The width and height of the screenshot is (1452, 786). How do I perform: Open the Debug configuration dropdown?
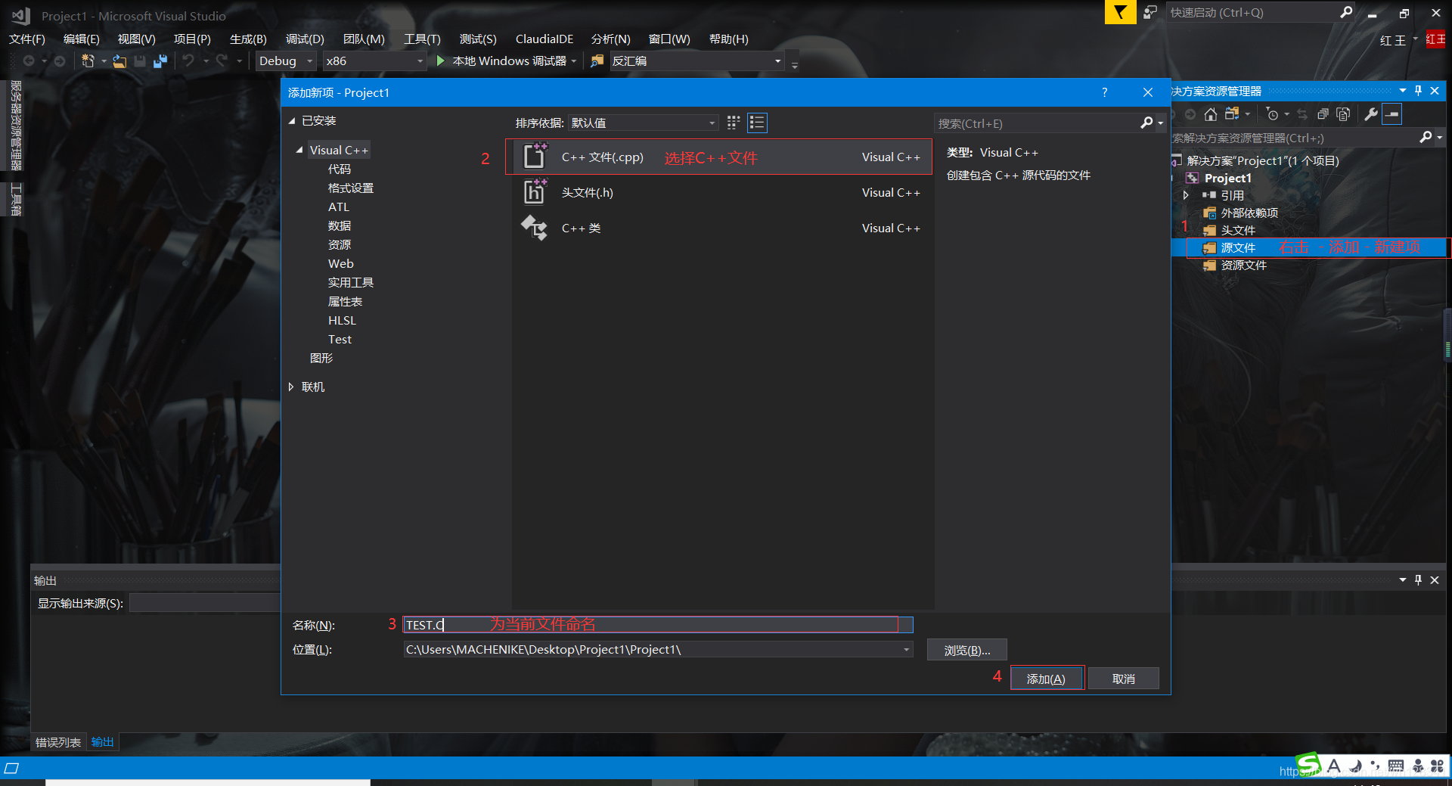coord(284,61)
